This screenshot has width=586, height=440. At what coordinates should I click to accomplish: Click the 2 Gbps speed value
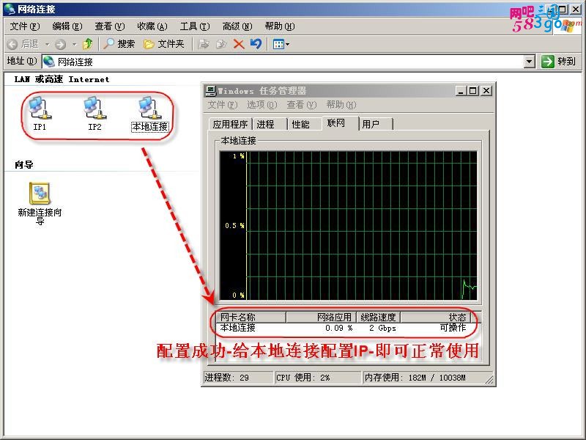(382, 328)
